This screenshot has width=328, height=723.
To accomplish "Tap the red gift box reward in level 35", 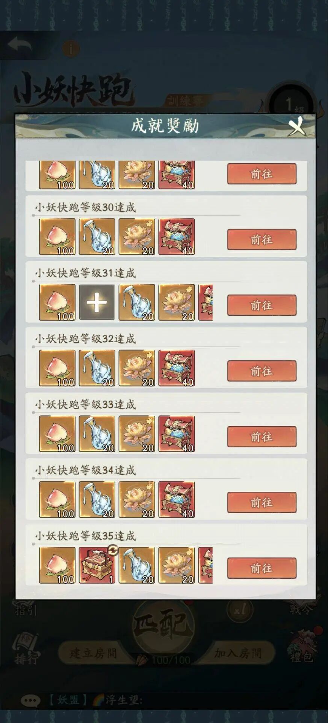I will (x=97, y=565).
